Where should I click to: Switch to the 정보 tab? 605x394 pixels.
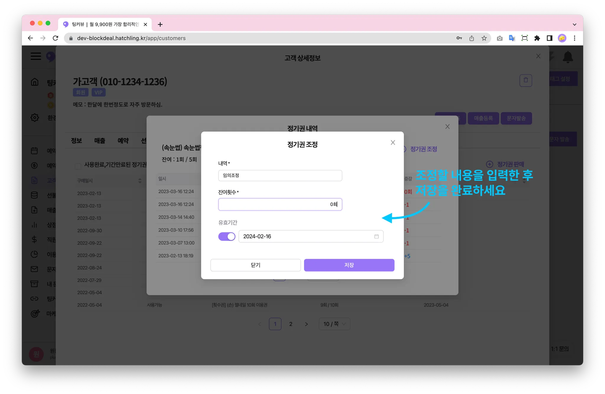tap(76, 141)
